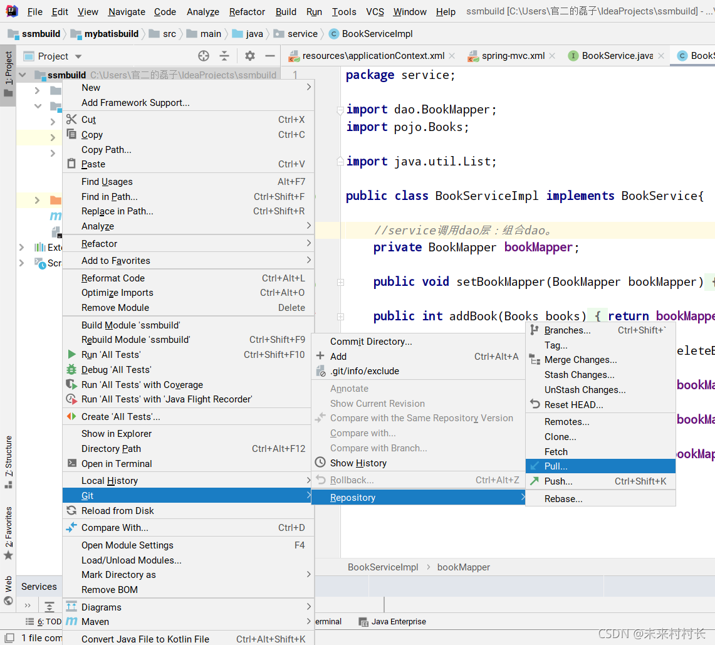Click the Git Add plus icon
Screen dimensions: 715x645
tap(321, 356)
